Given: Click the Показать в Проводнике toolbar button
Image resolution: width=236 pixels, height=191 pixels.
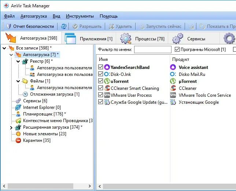Looking at the screenshot, I should [218, 26].
